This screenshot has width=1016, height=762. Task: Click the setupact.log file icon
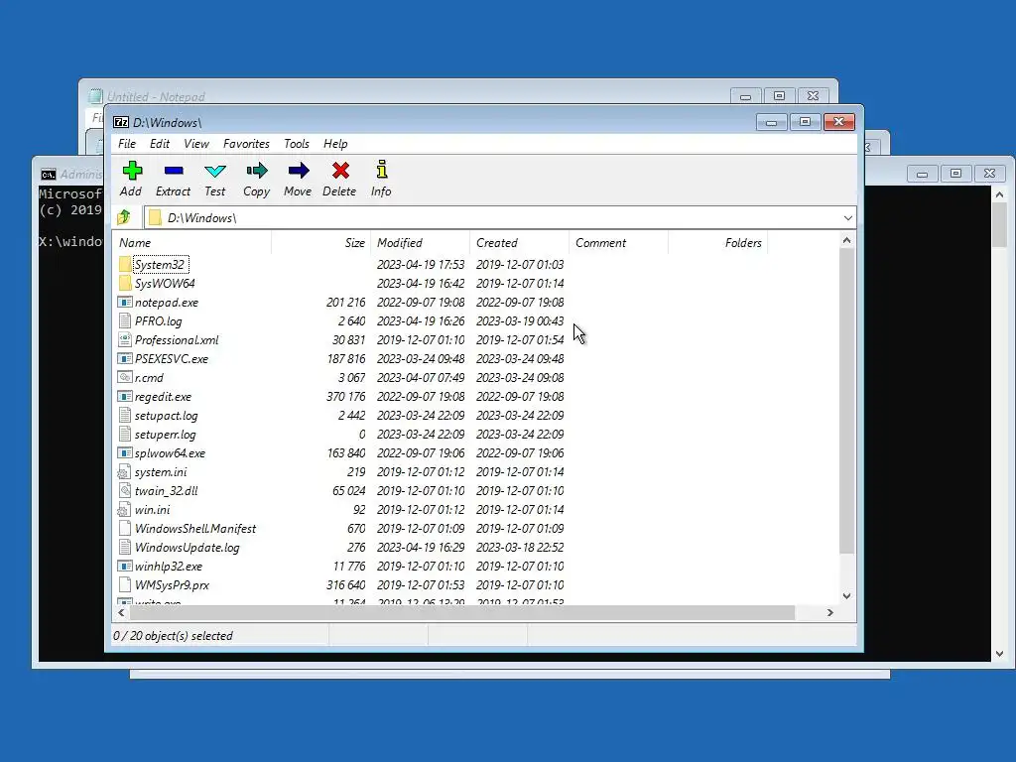point(125,416)
